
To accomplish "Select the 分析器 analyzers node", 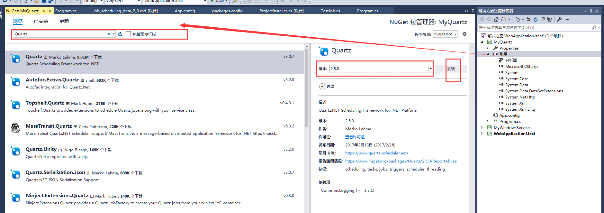I will point(511,60).
